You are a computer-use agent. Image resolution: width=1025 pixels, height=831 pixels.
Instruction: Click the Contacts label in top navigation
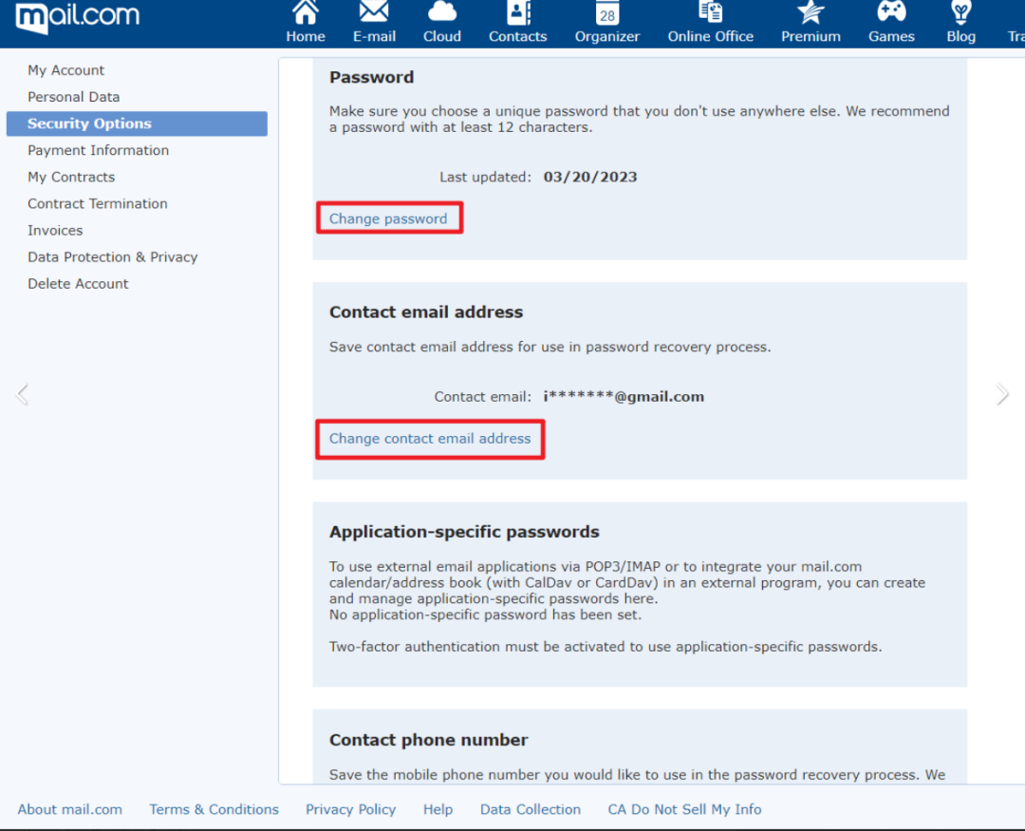(x=518, y=37)
